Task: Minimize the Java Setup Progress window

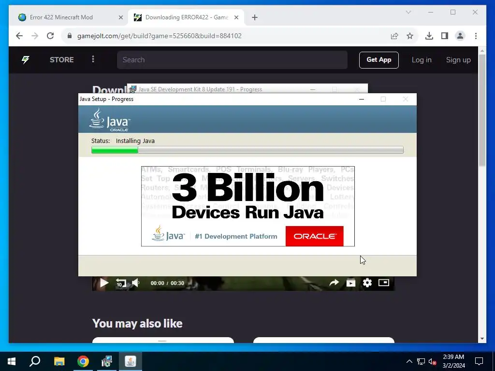Action: (362, 99)
